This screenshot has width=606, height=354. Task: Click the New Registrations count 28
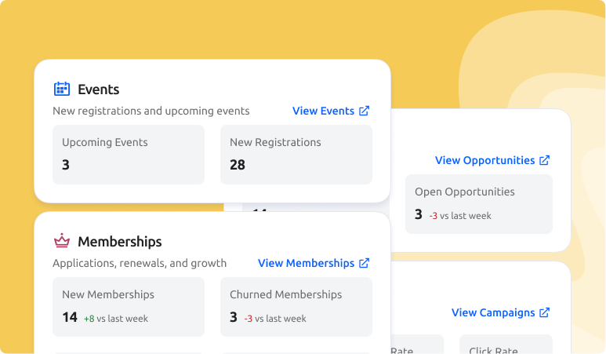(x=238, y=165)
